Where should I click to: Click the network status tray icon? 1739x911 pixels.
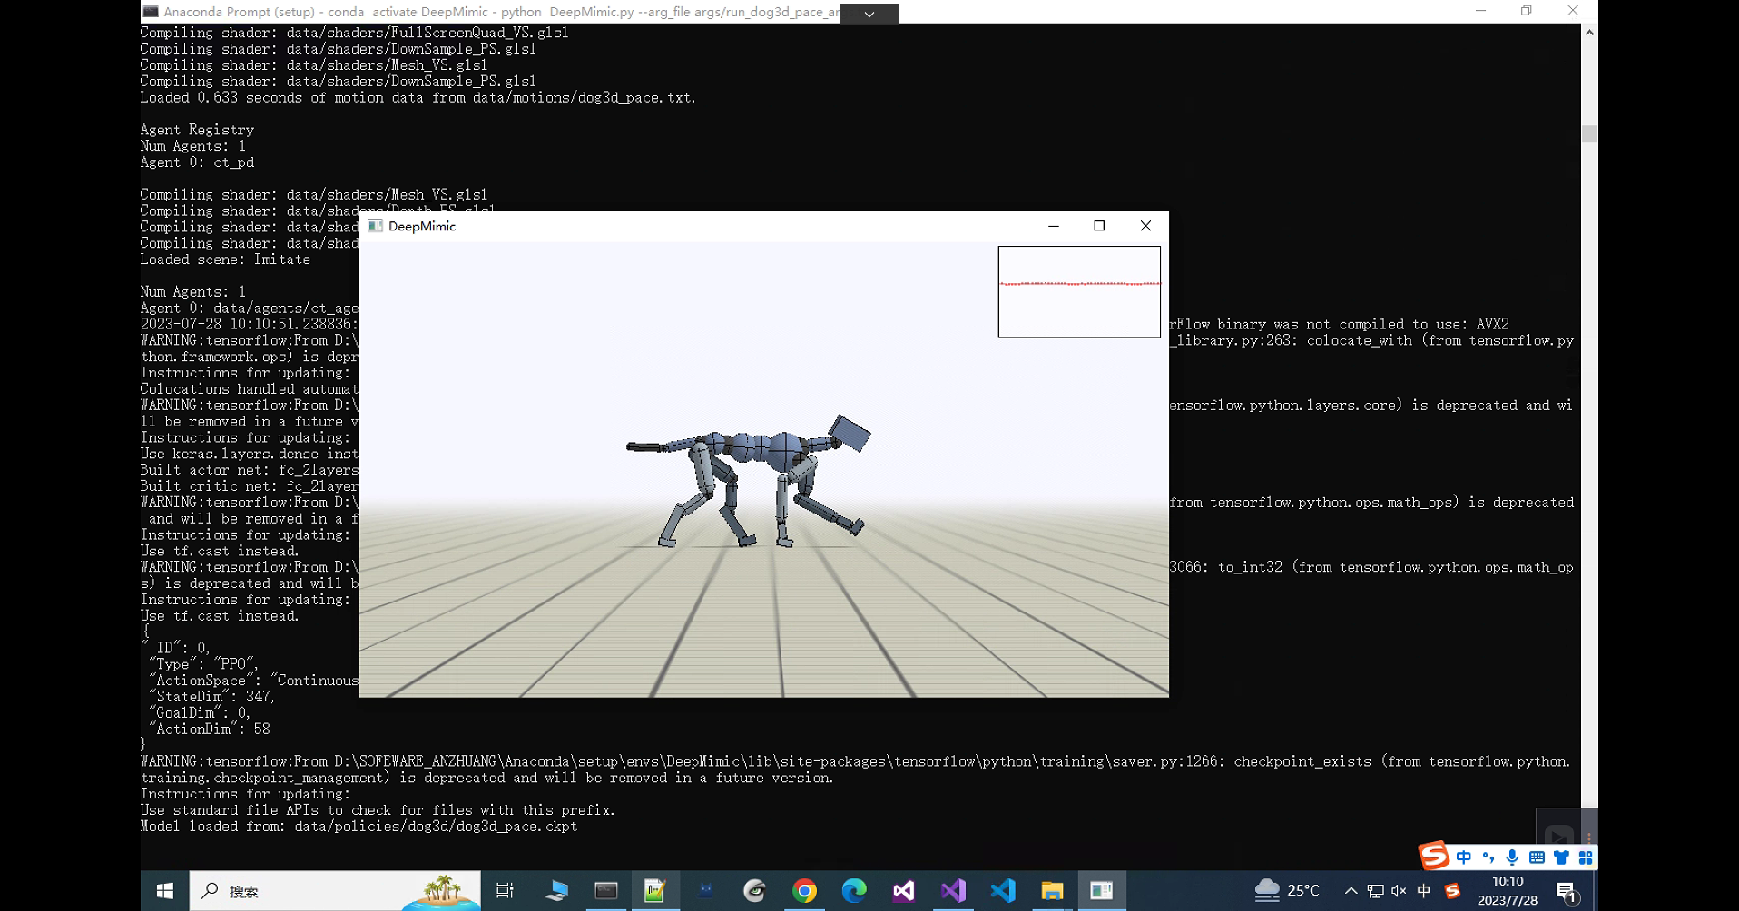1375,891
